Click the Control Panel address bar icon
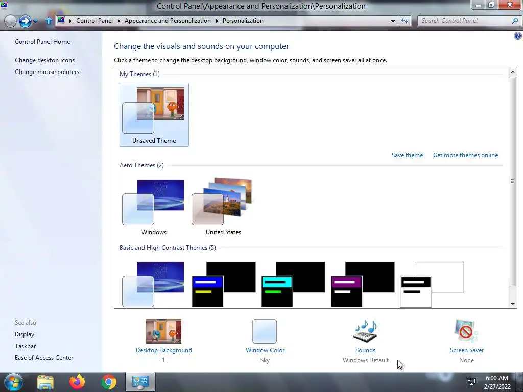Image resolution: width=523 pixels, height=392 pixels. coord(61,20)
